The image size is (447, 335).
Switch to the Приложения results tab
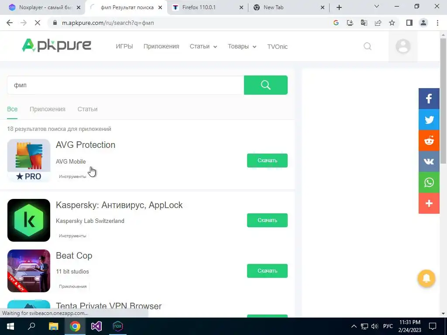coord(48,109)
